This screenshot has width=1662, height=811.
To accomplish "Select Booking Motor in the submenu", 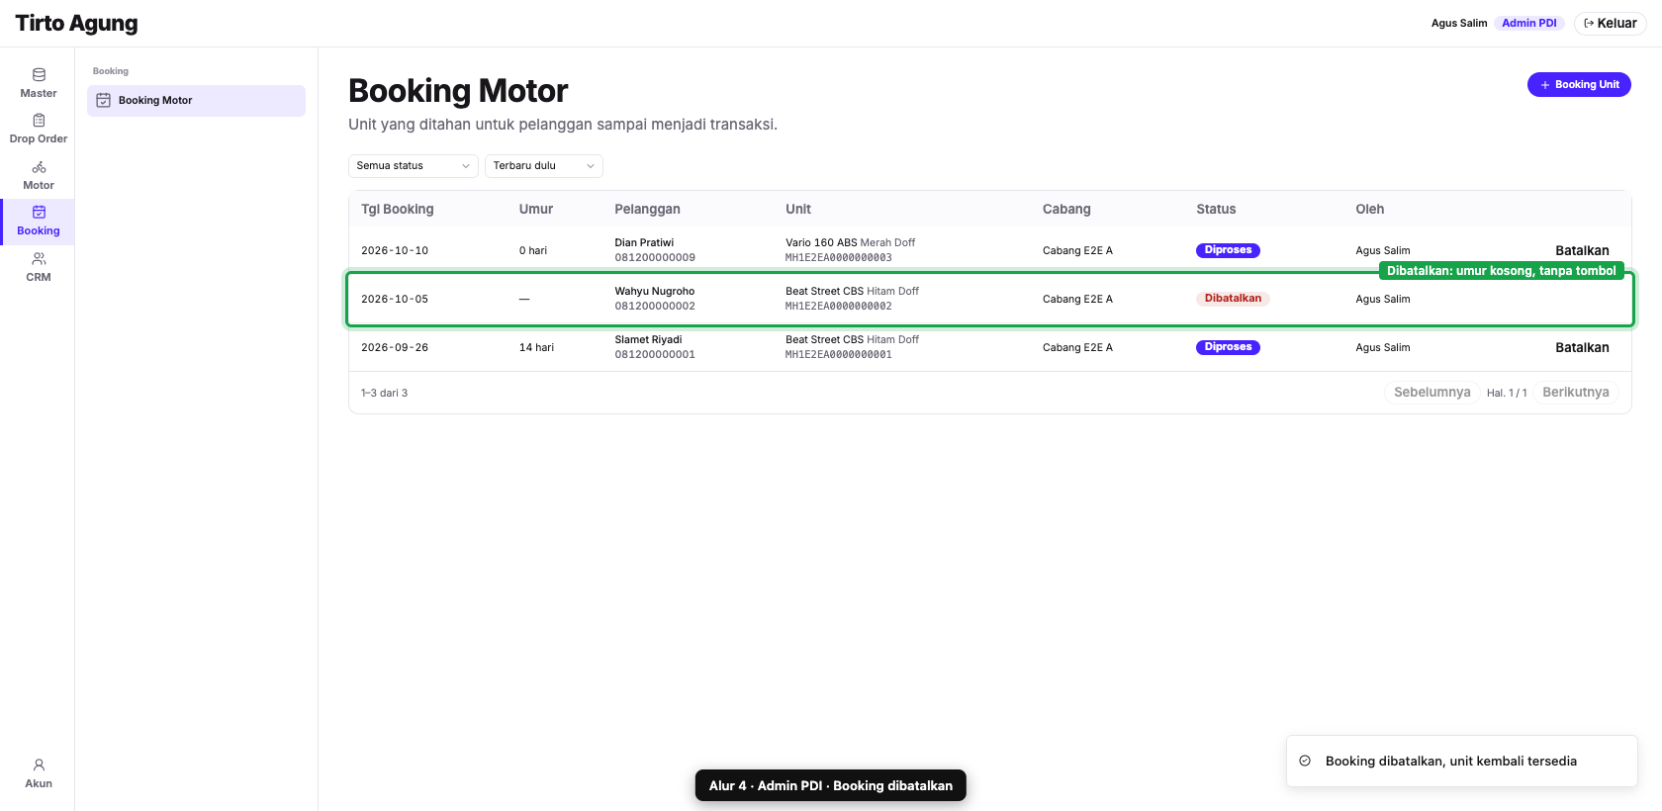I will click(196, 101).
